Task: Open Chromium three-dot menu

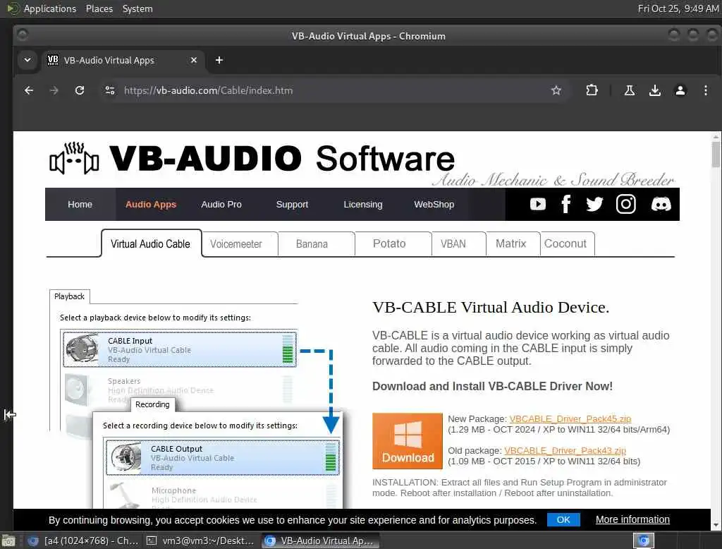Action: pyautogui.click(x=705, y=90)
